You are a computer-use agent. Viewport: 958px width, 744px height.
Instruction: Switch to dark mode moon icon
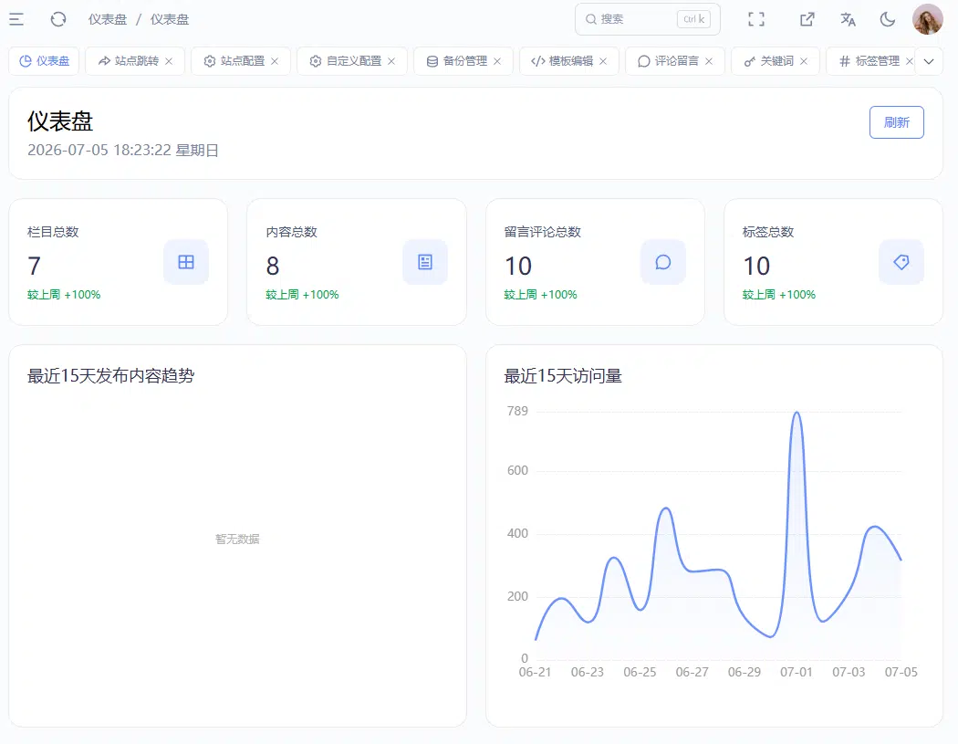point(887,19)
